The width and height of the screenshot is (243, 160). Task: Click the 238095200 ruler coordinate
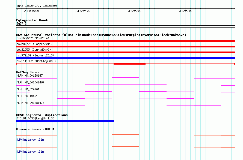tap(134, 11)
